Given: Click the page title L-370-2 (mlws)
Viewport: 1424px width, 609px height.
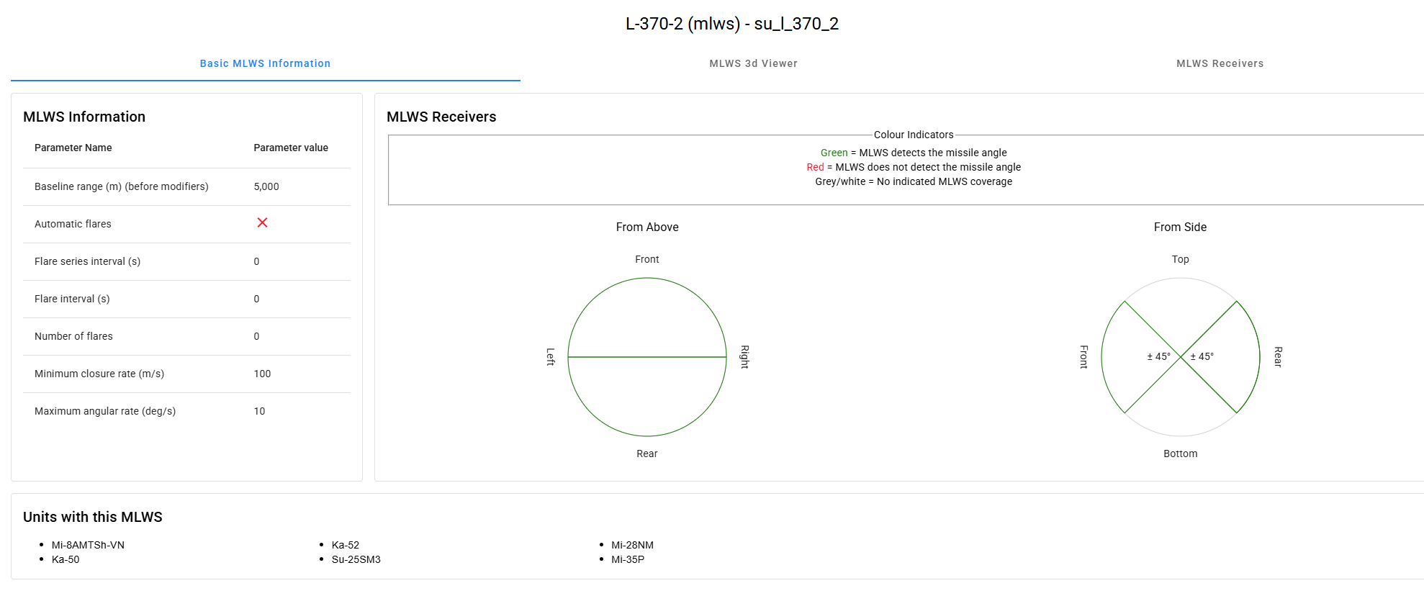Looking at the screenshot, I should (x=731, y=24).
